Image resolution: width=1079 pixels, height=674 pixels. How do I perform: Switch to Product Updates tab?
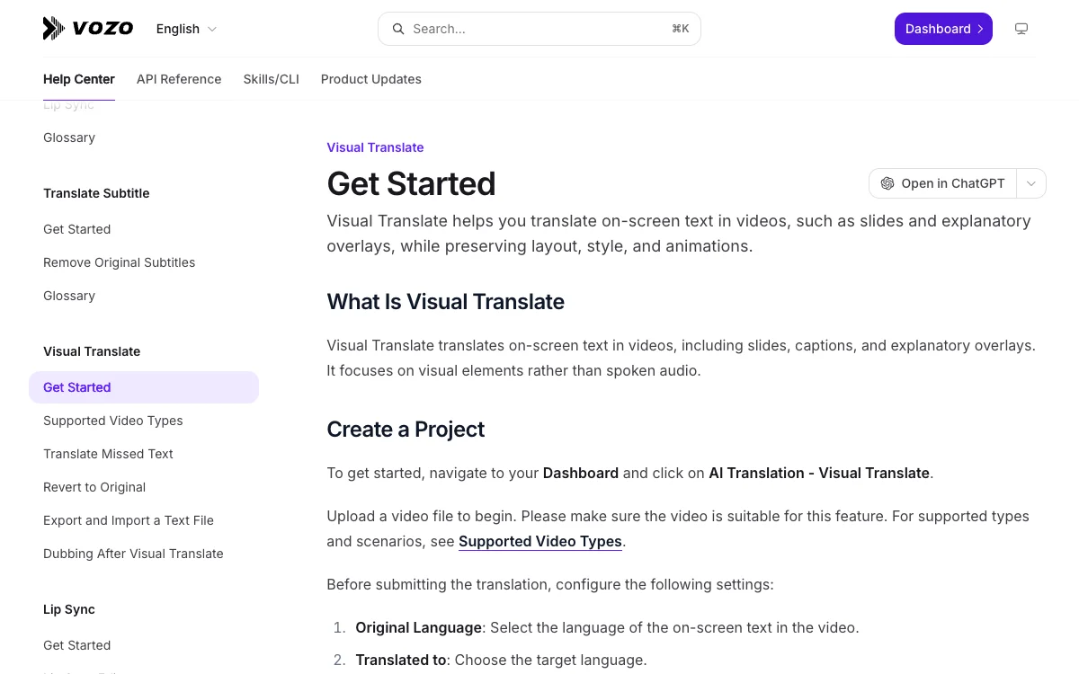pos(371,79)
